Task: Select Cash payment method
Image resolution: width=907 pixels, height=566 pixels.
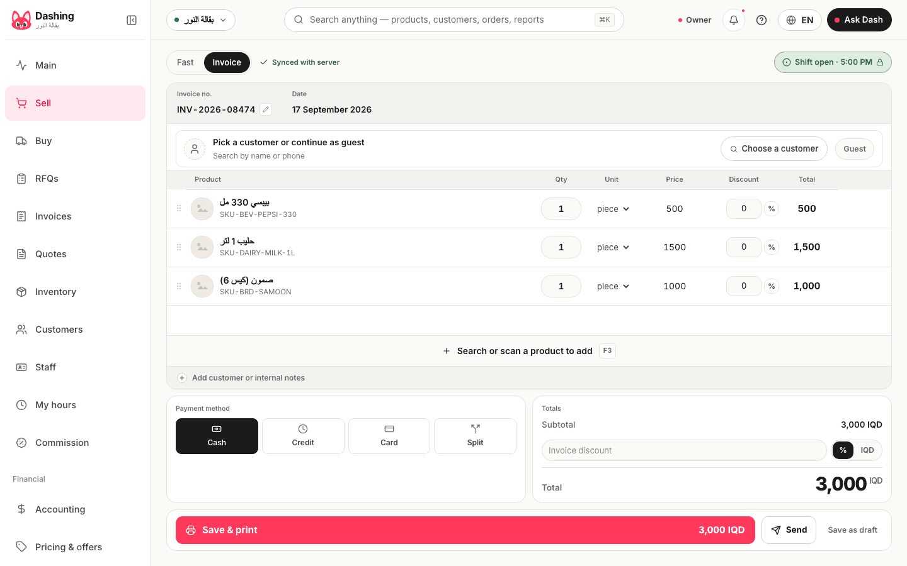Action: (217, 436)
